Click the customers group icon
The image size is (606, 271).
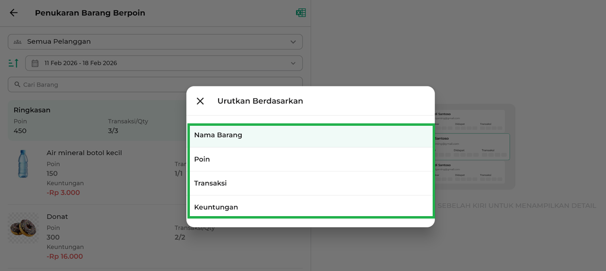17,42
